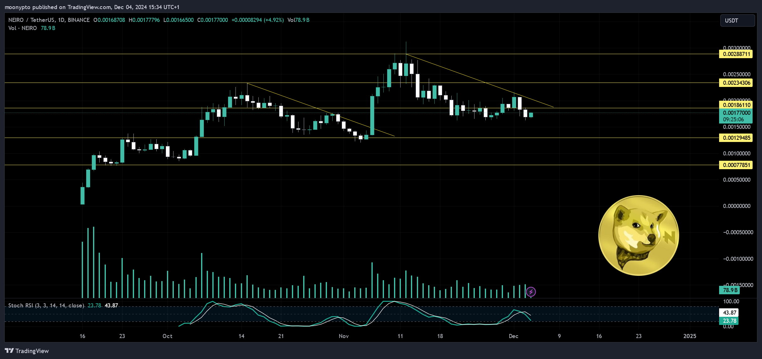Click the NEIRO dog coin image
This screenshot has height=359, width=762.
(639, 235)
